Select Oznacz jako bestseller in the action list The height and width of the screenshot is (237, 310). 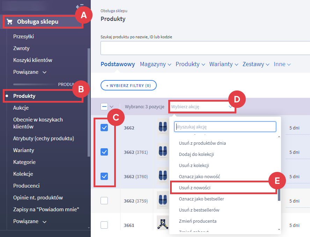tap(201, 199)
